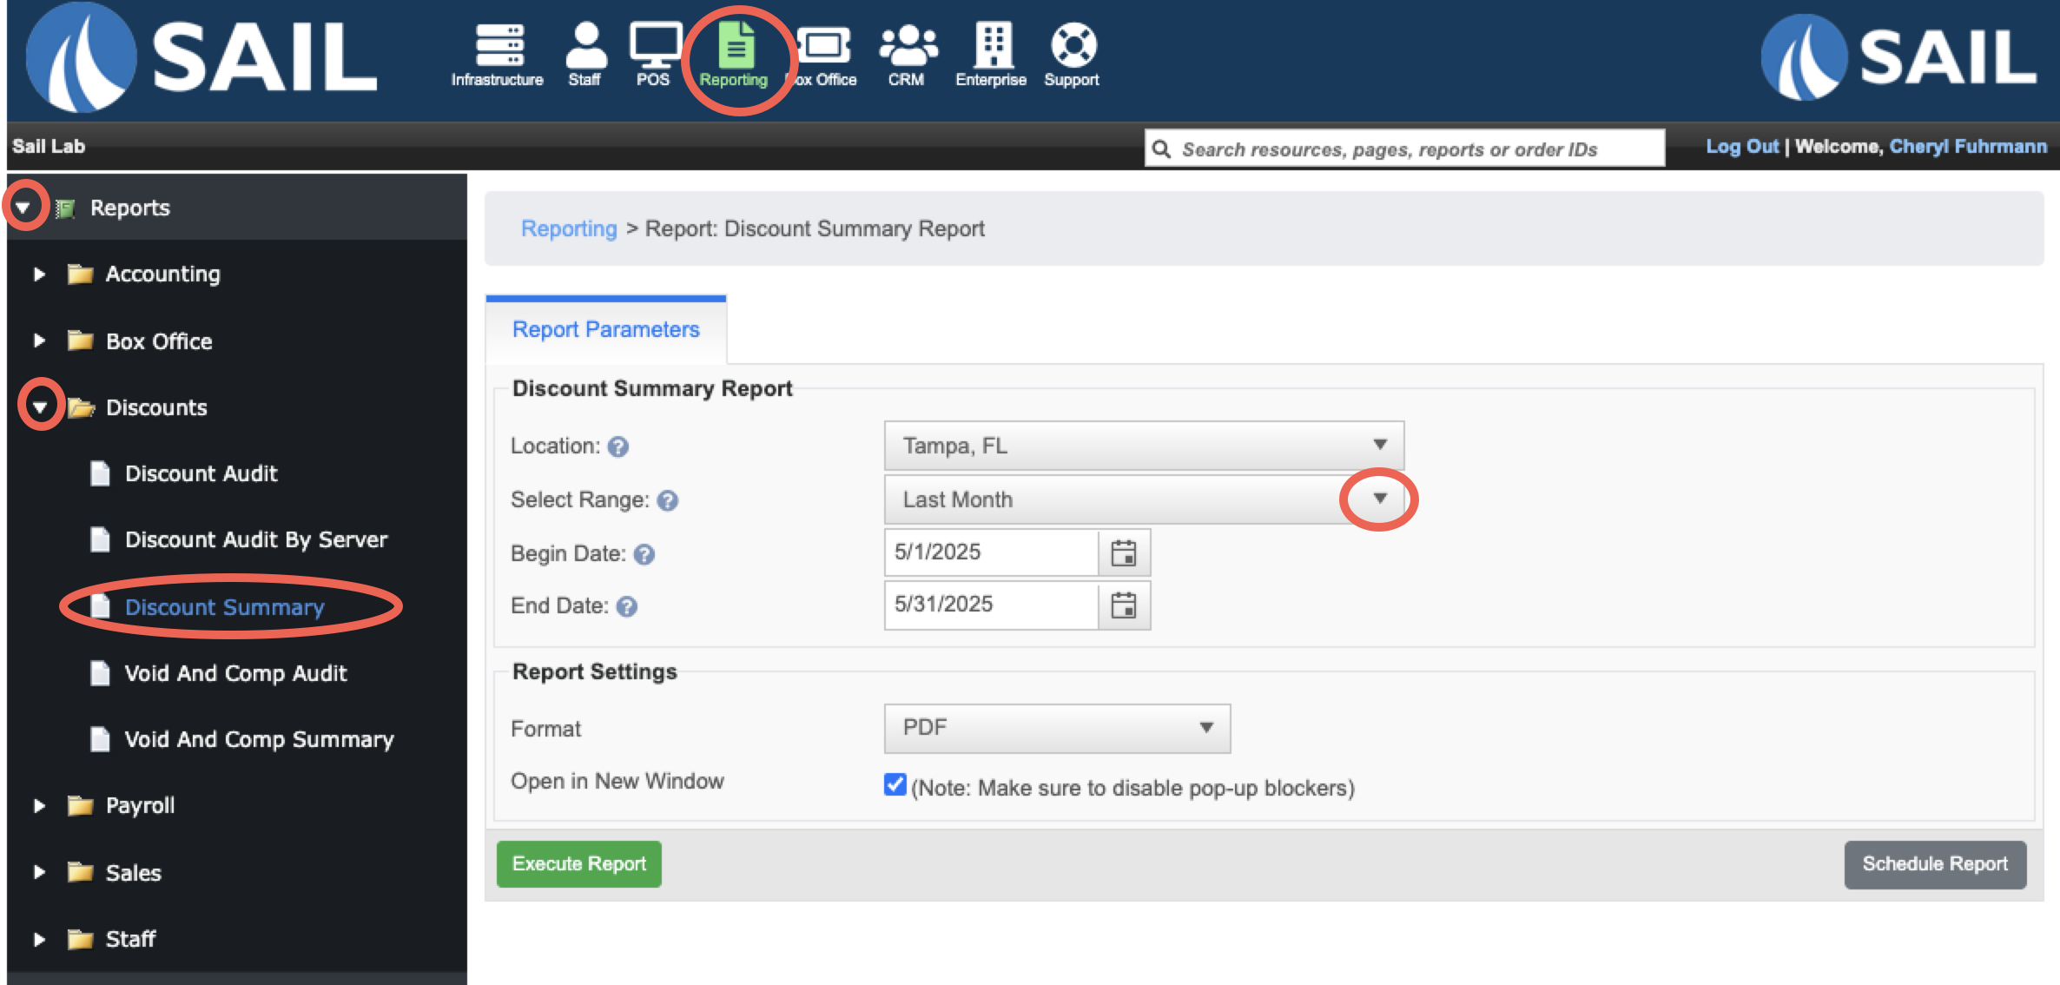This screenshot has height=985, width=2060.
Task: Open the Begin Date calendar picker
Action: [x=1124, y=553]
